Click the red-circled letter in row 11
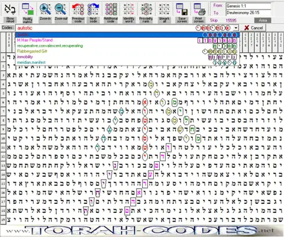The image size is (284, 237). pos(145,147)
